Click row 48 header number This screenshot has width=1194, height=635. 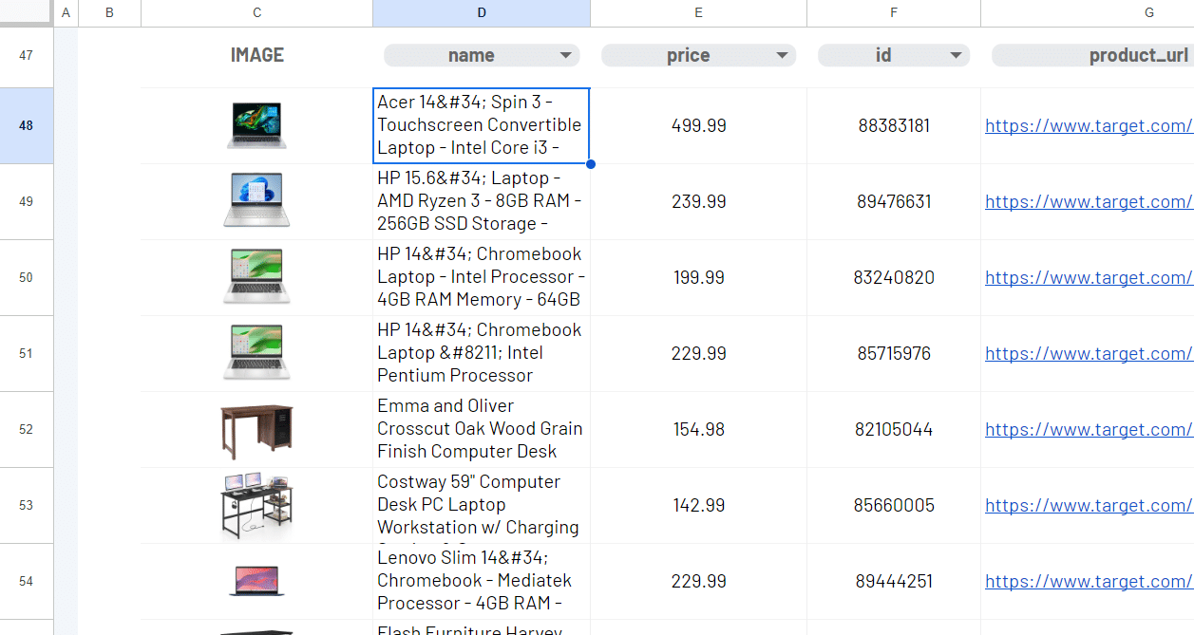click(x=26, y=125)
